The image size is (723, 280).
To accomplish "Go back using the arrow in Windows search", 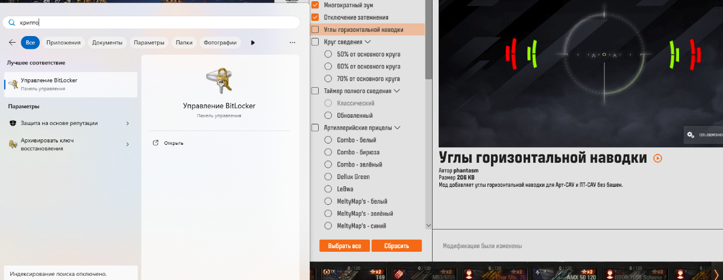I will pos(13,43).
